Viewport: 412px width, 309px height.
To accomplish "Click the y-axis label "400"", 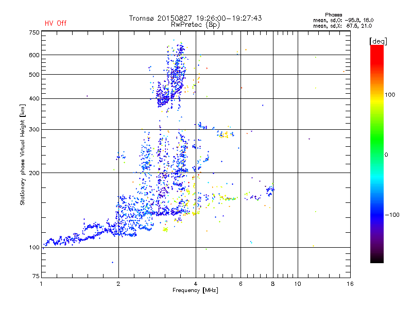I will point(34,98).
